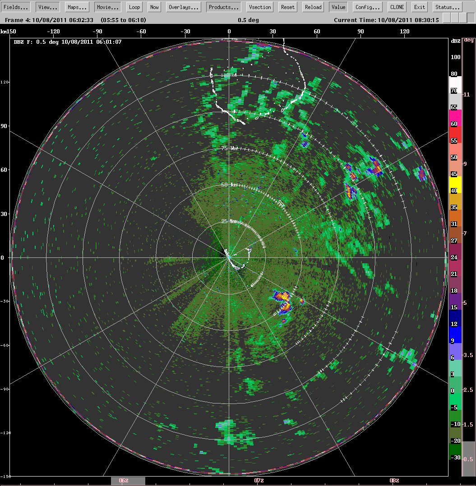The width and height of the screenshot is (476, 486).
Task: Open the View... menu
Action: [48, 7]
